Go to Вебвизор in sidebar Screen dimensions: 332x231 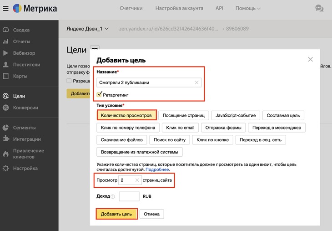[24, 53]
